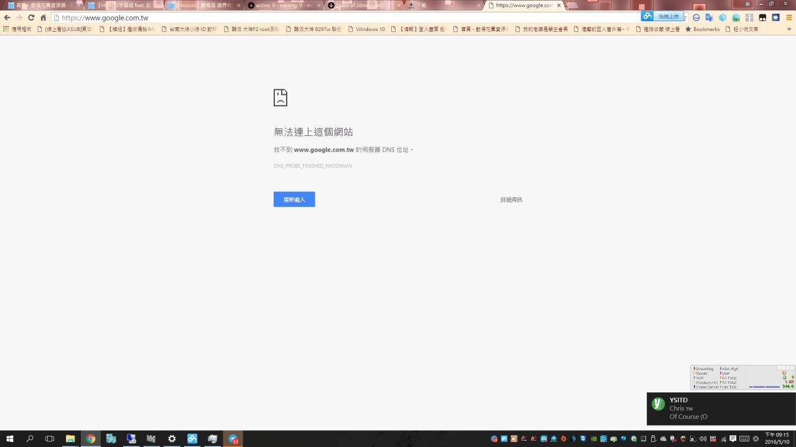The height and width of the screenshot is (447, 796).
Task: Open the Settings gear on taskbar
Action: pyautogui.click(x=172, y=439)
